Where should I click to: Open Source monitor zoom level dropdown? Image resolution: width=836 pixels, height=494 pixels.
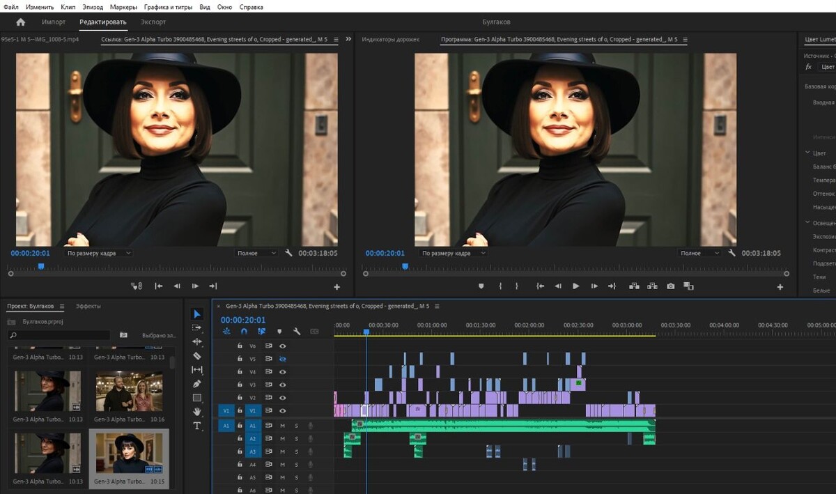(x=98, y=253)
